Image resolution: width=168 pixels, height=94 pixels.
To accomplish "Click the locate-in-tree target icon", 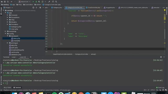I will [33, 8].
